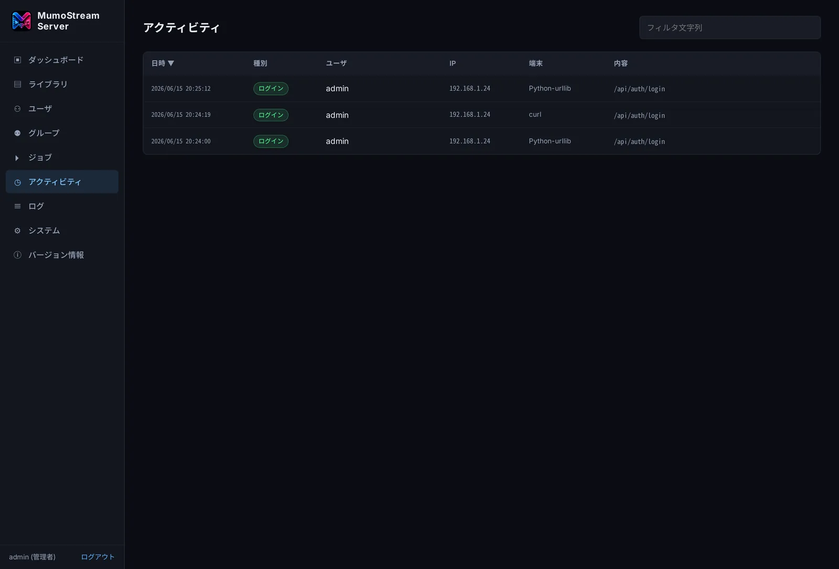The image size is (839, 569).
Task: Click ログイン badge in 20:25:12 row
Action: pos(271,89)
